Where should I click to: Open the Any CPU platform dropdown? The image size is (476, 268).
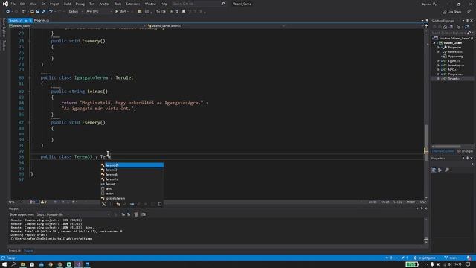(x=99, y=12)
